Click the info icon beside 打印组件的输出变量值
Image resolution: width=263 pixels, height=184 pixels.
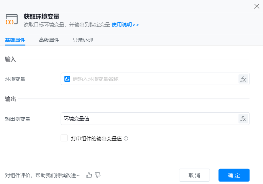point(126,138)
